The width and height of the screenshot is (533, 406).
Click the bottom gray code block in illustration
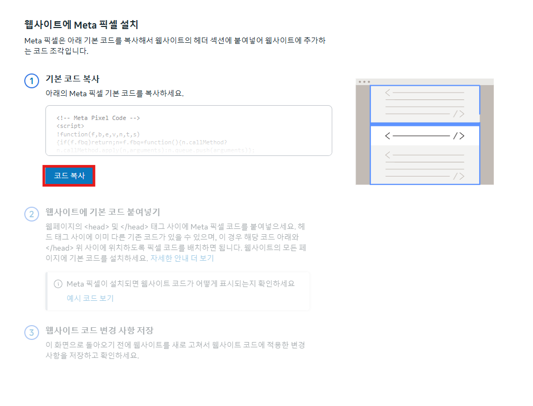pyautogui.click(x=425, y=165)
